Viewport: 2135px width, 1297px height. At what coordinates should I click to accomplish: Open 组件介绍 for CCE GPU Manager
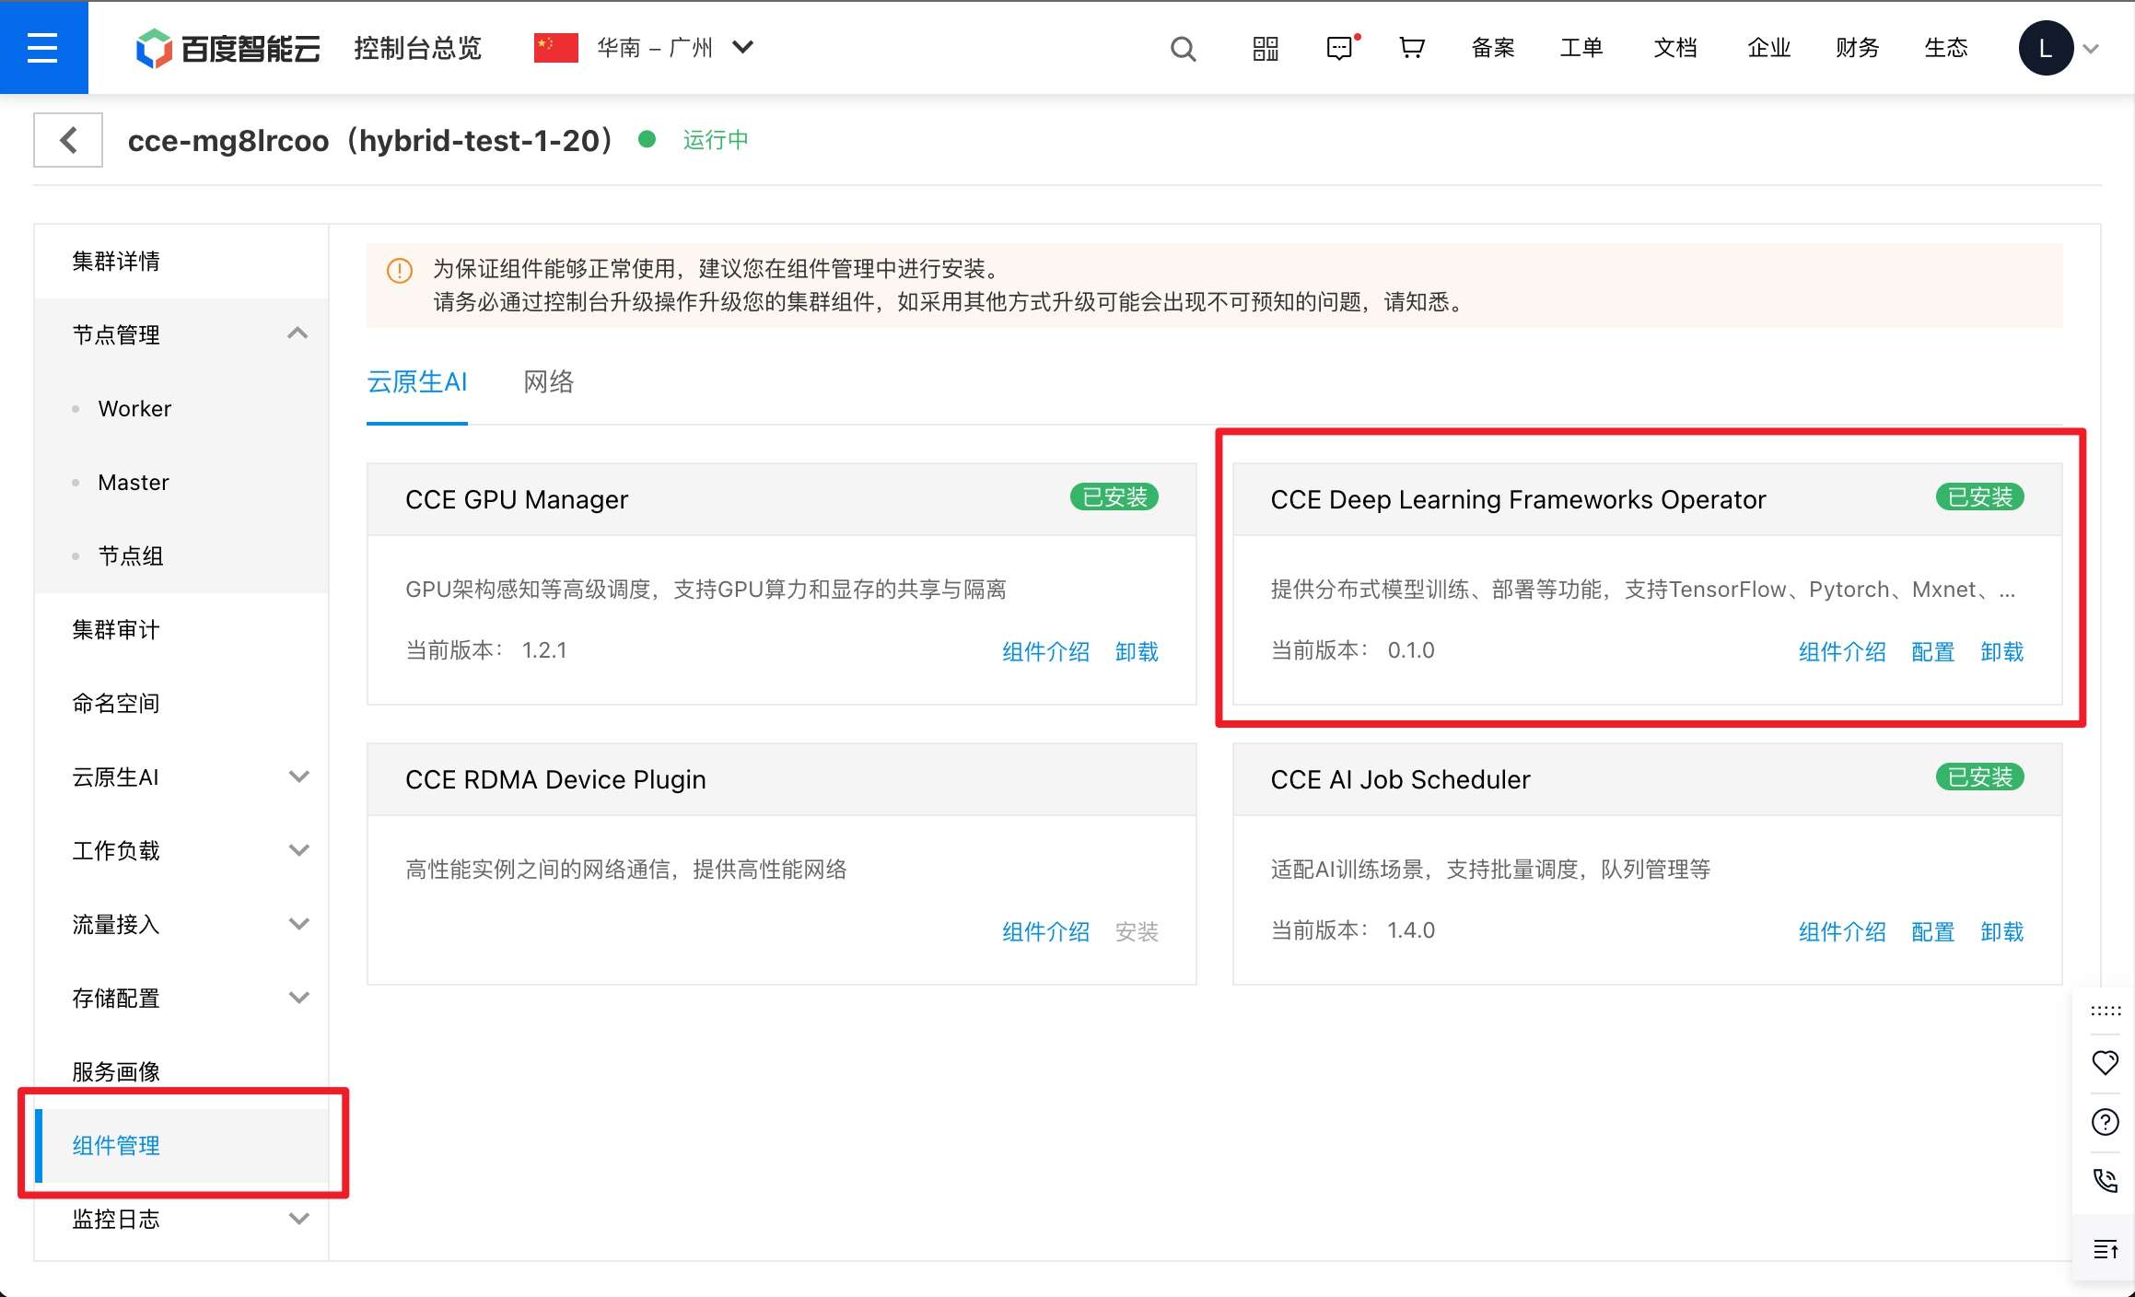1045,652
